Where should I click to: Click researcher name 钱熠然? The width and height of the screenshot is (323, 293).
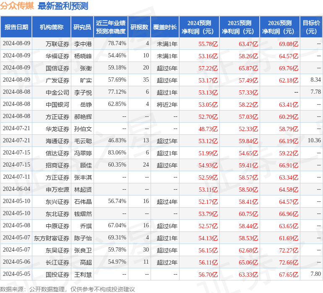(83, 213)
